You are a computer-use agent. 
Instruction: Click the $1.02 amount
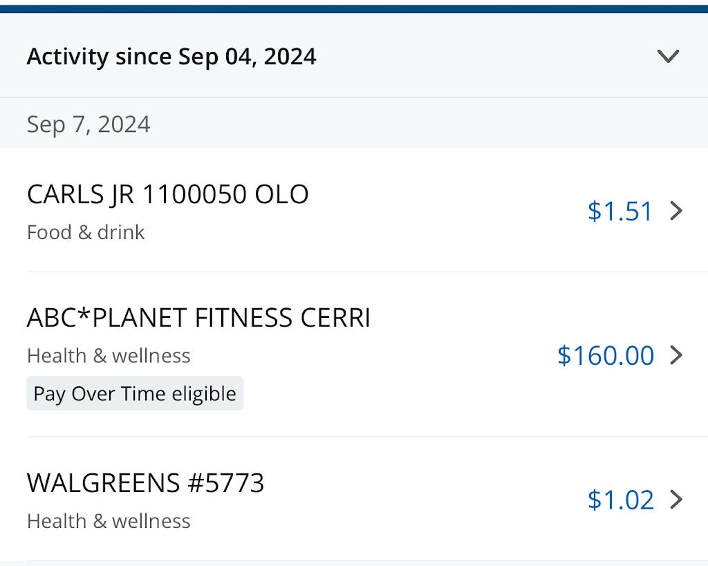pyautogui.click(x=620, y=500)
